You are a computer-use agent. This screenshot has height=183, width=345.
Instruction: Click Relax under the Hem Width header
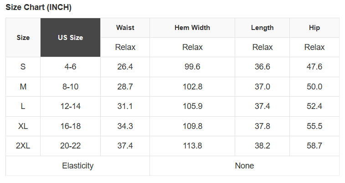click(192, 47)
